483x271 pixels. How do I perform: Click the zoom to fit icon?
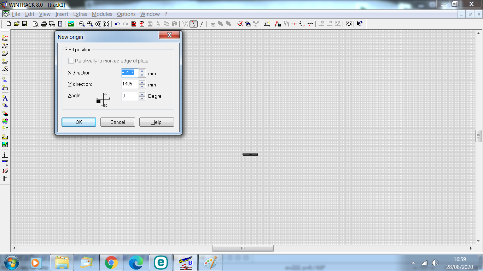click(106, 24)
